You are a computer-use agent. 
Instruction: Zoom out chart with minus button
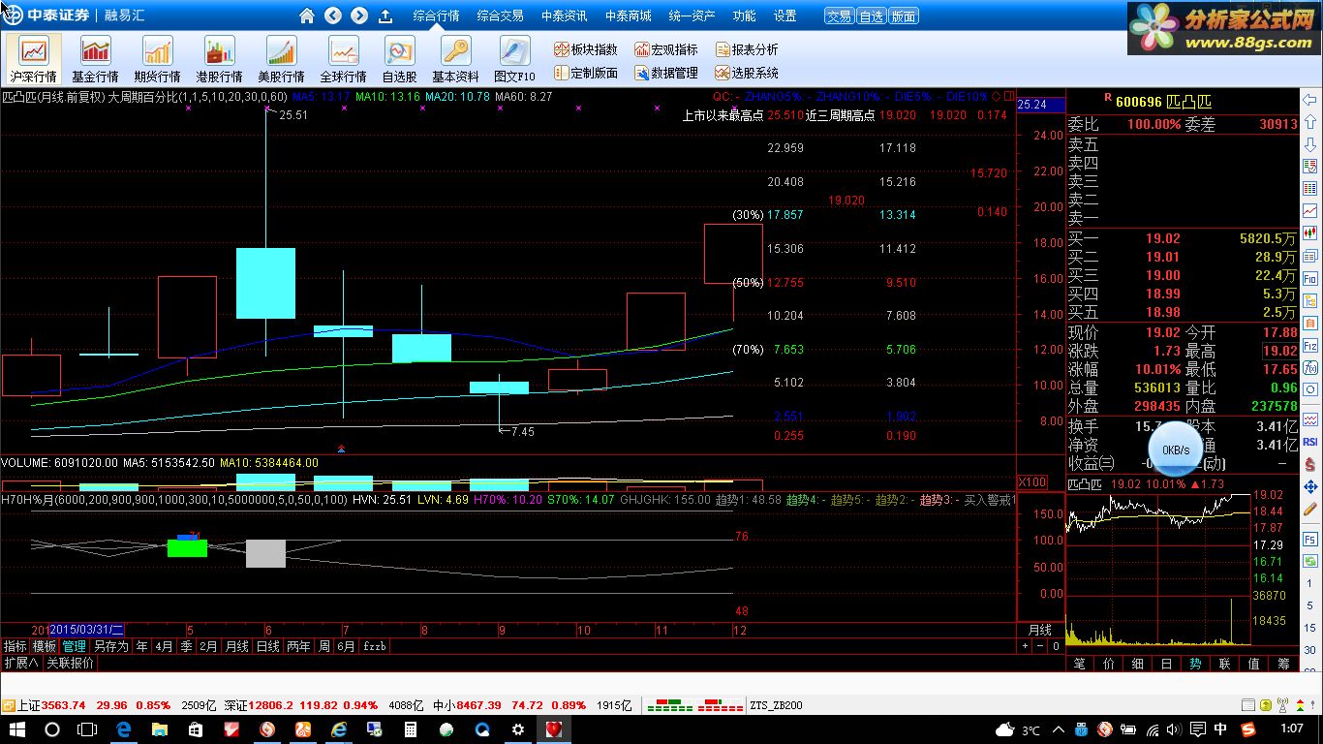click(1040, 646)
